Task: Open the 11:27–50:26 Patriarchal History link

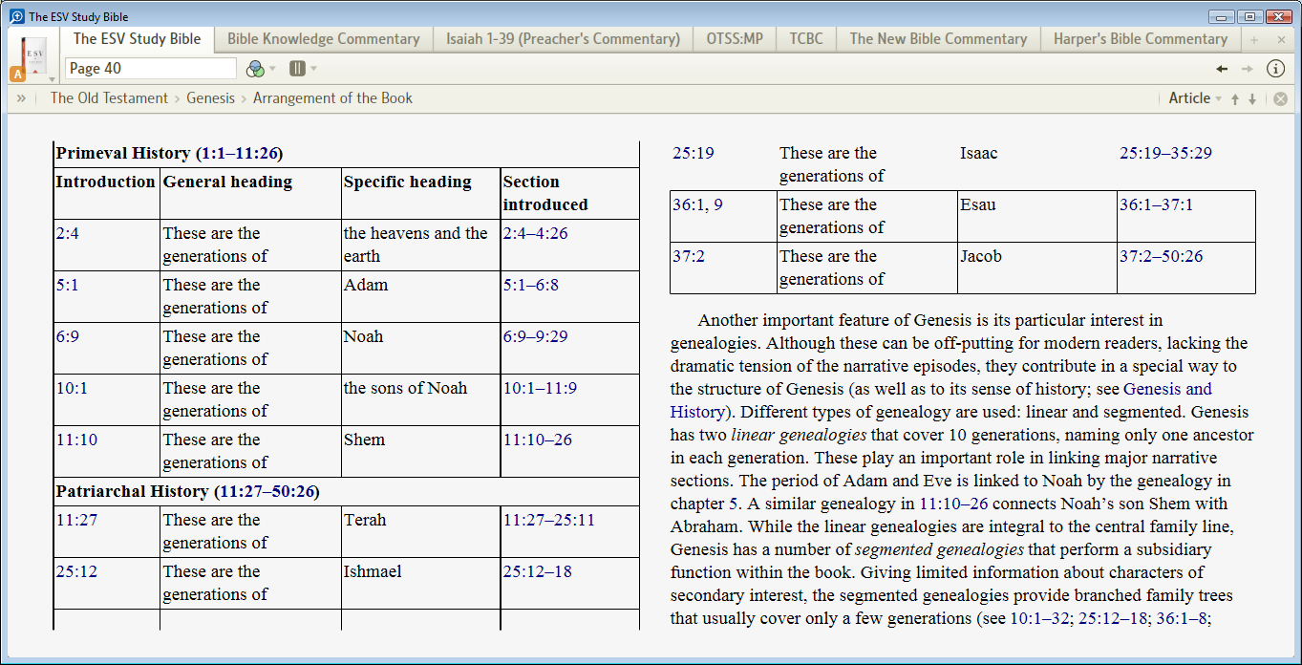Action: click(267, 491)
